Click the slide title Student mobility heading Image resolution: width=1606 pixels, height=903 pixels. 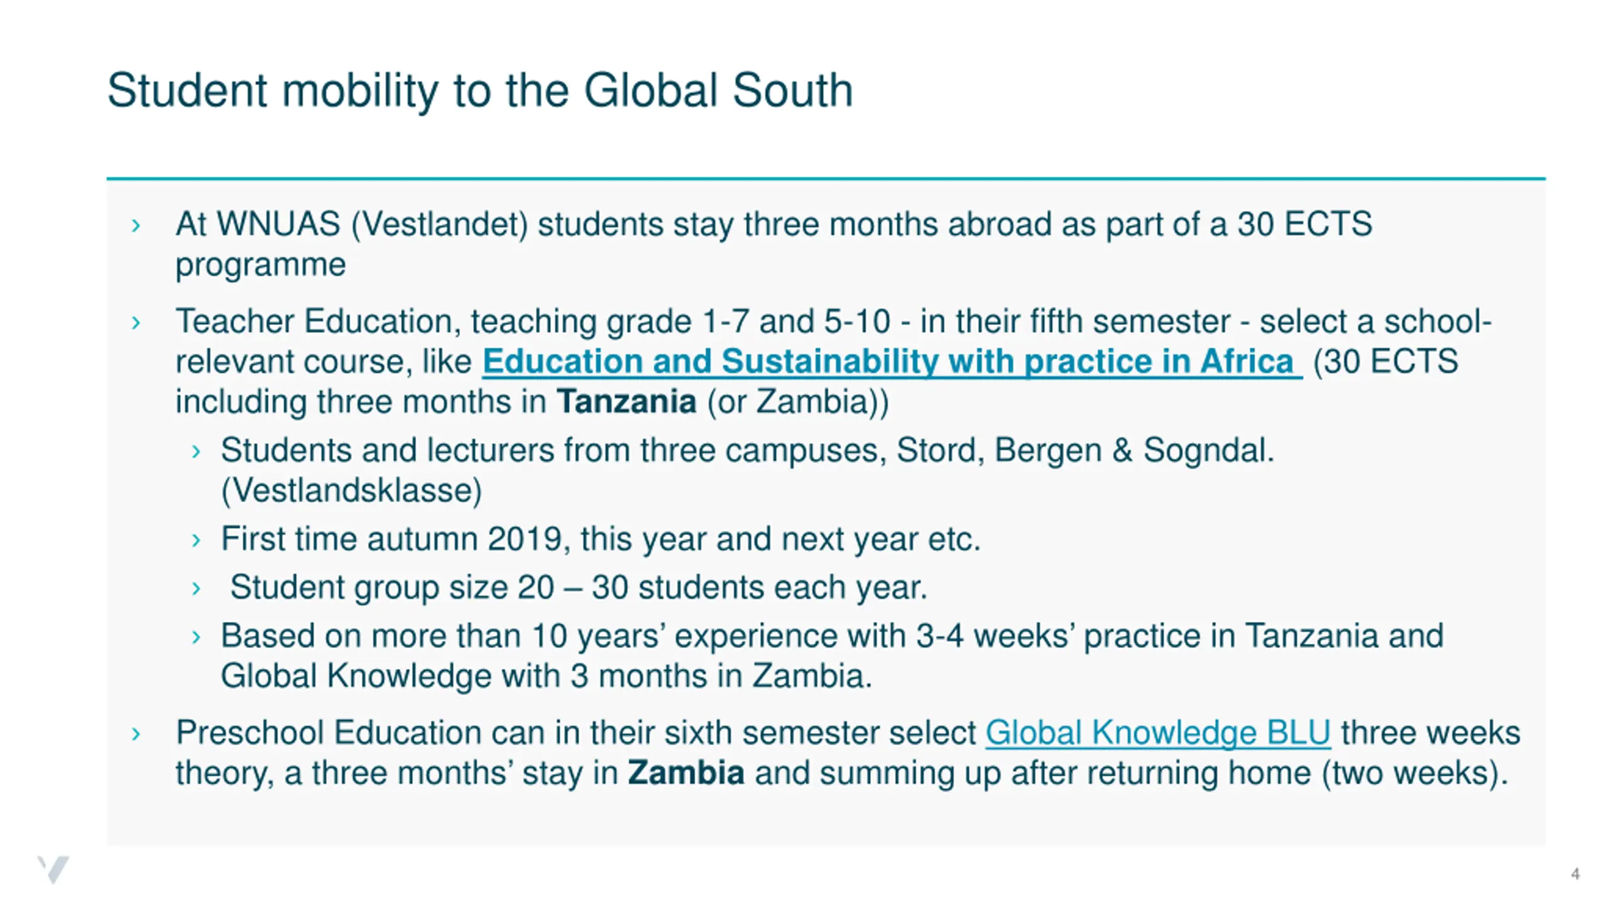pos(480,91)
